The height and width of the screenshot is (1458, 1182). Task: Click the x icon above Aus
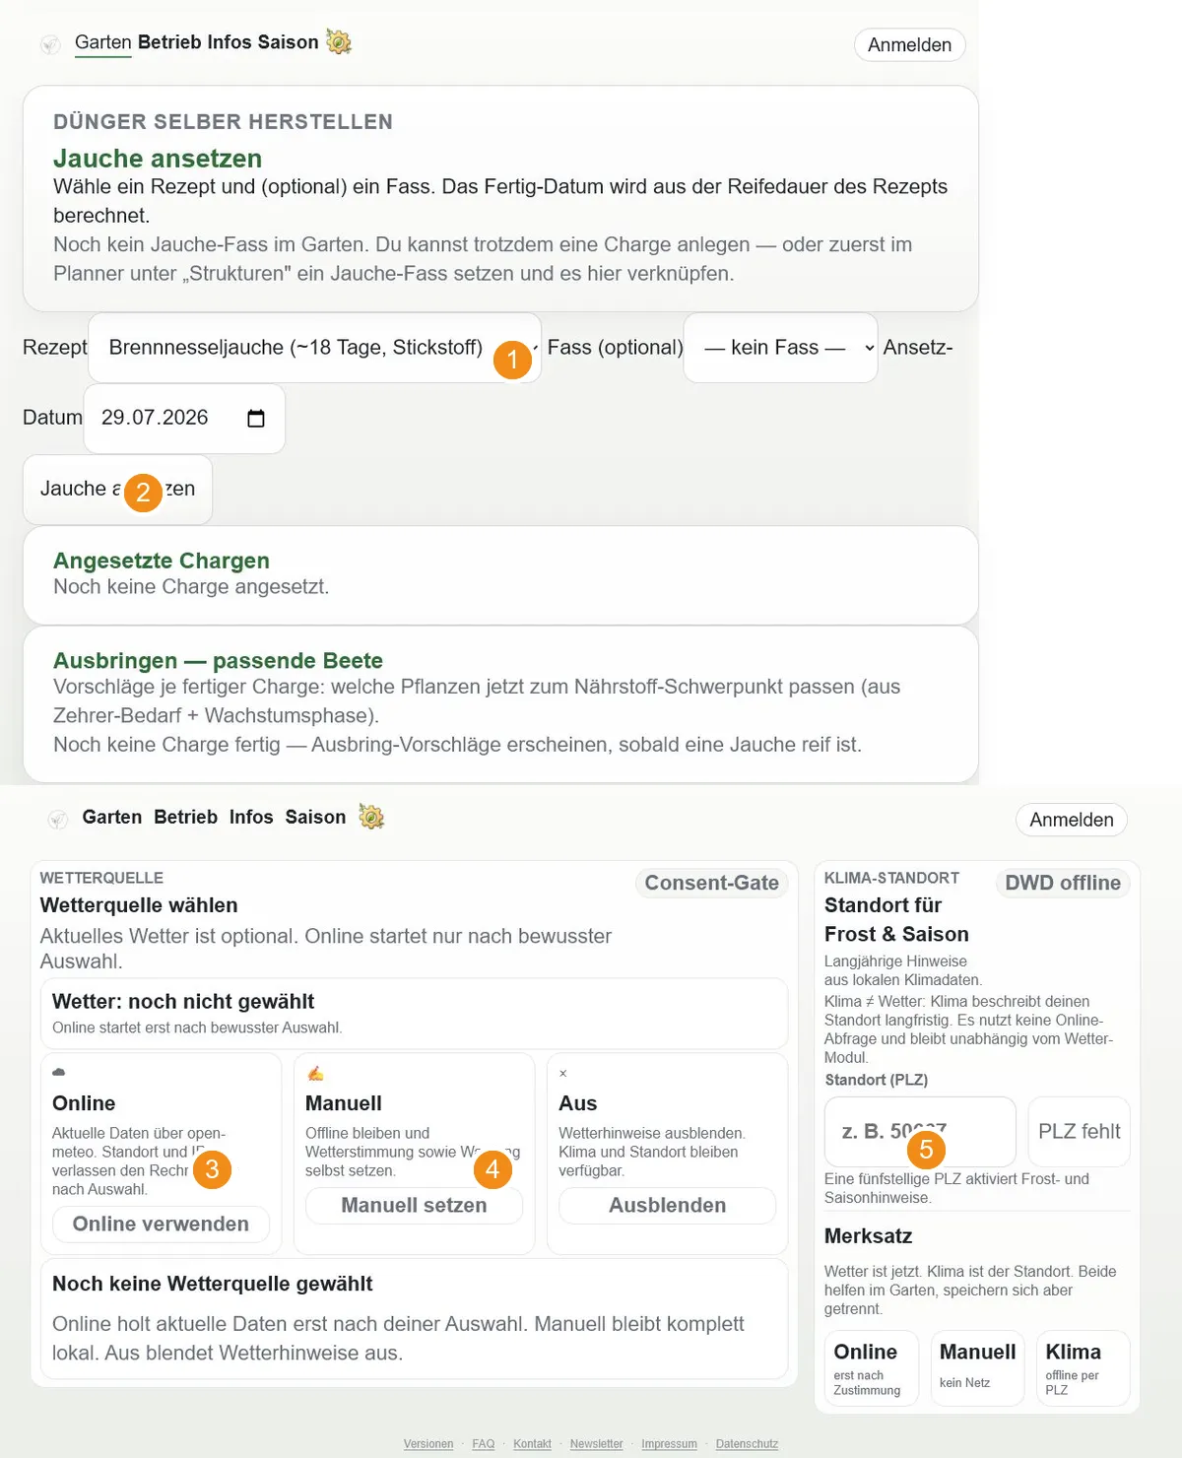click(563, 1073)
